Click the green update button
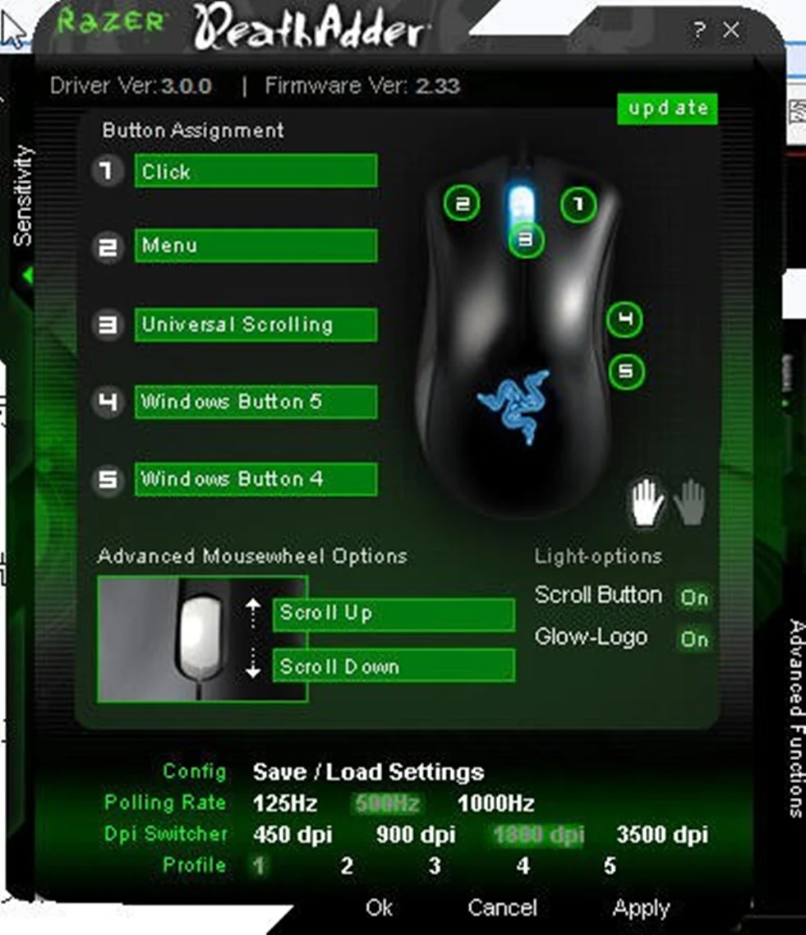Viewport: 806px width, 935px height. coord(667,108)
